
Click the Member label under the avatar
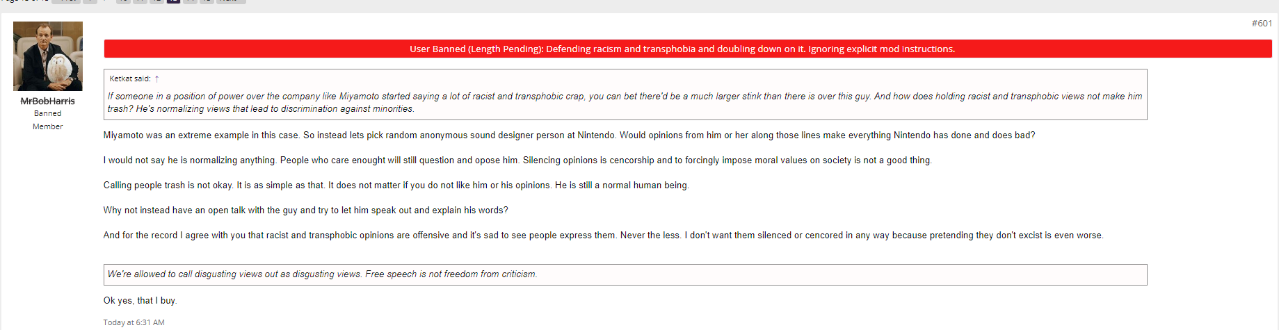click(48, 126)
